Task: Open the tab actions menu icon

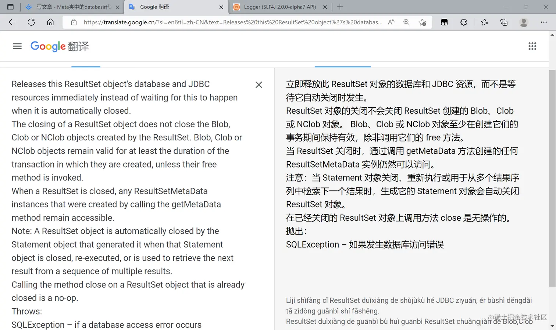Action: 10,7
